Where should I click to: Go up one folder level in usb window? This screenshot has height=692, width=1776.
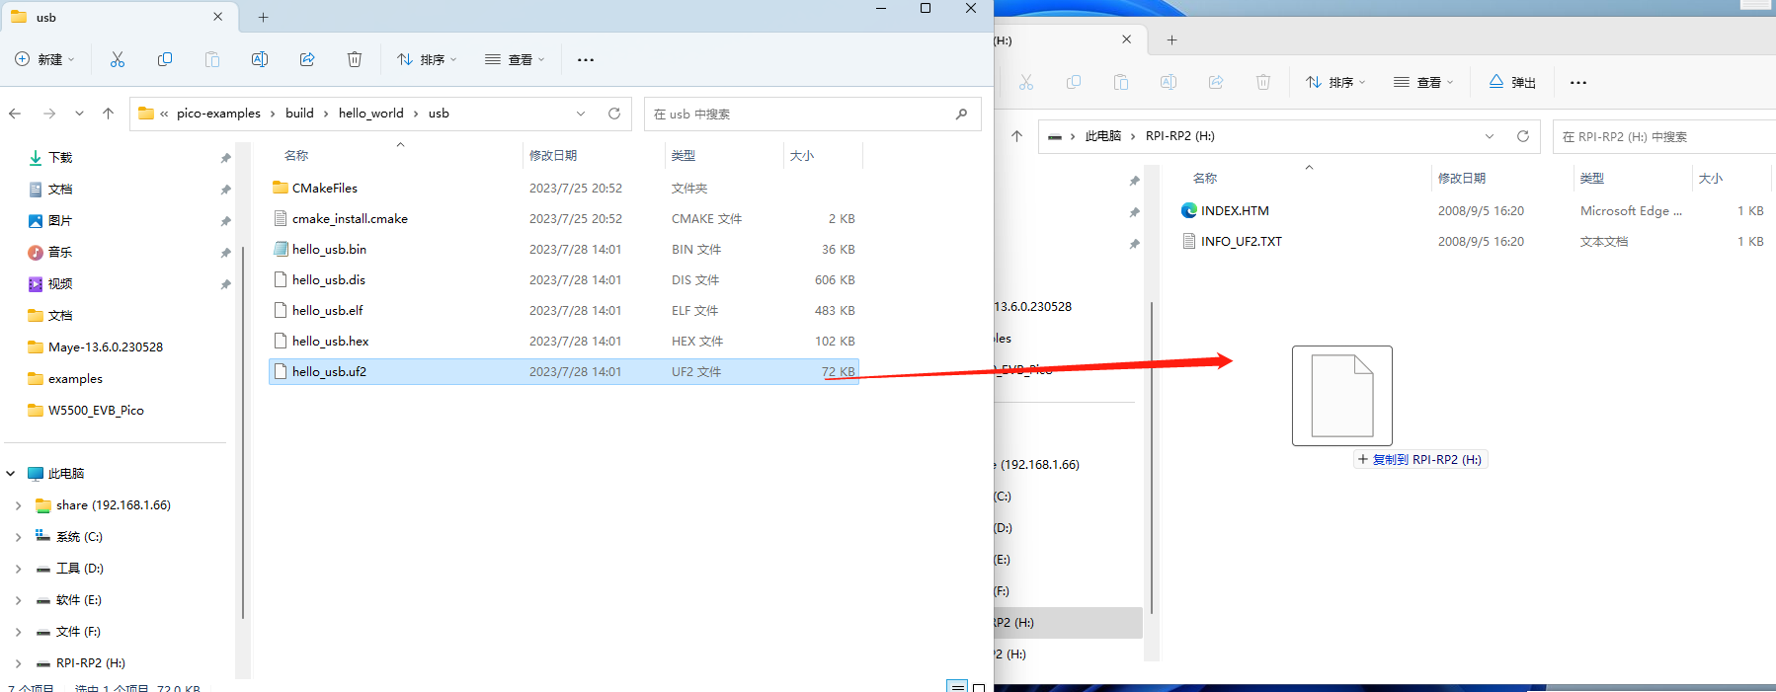[x=109, y=114]
